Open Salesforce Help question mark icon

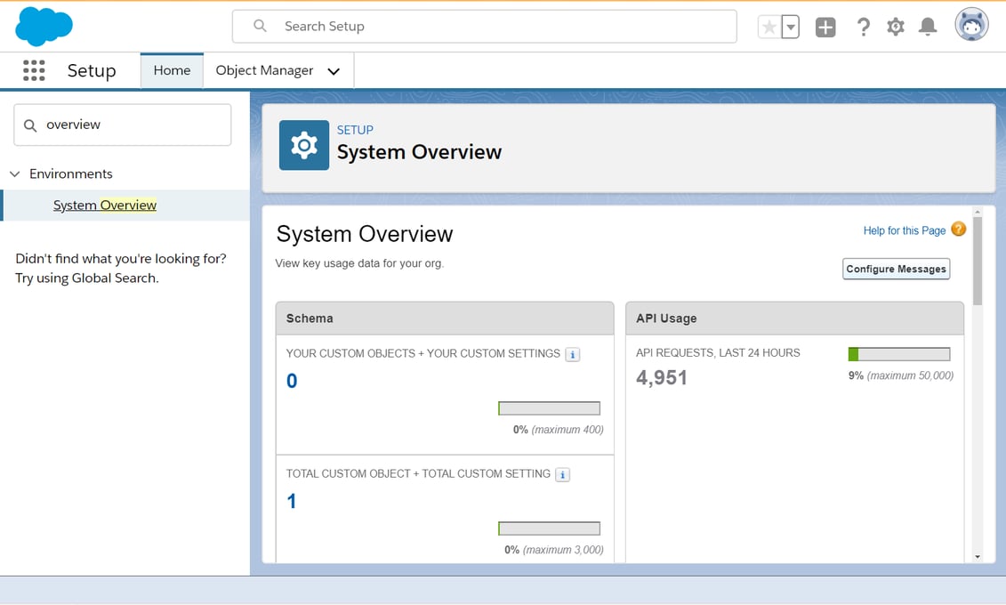[x=863, y=26]
